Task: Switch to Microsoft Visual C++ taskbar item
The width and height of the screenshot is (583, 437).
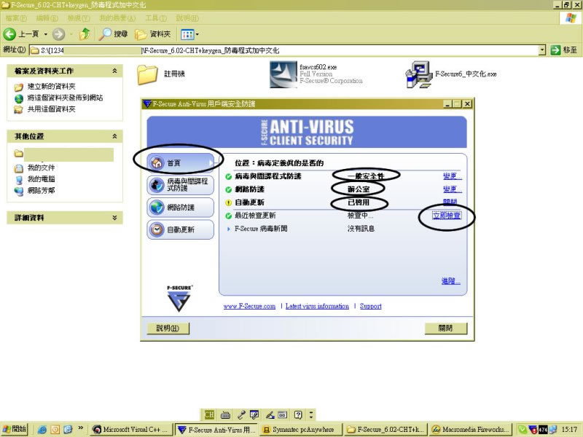Action: [132, 430]
